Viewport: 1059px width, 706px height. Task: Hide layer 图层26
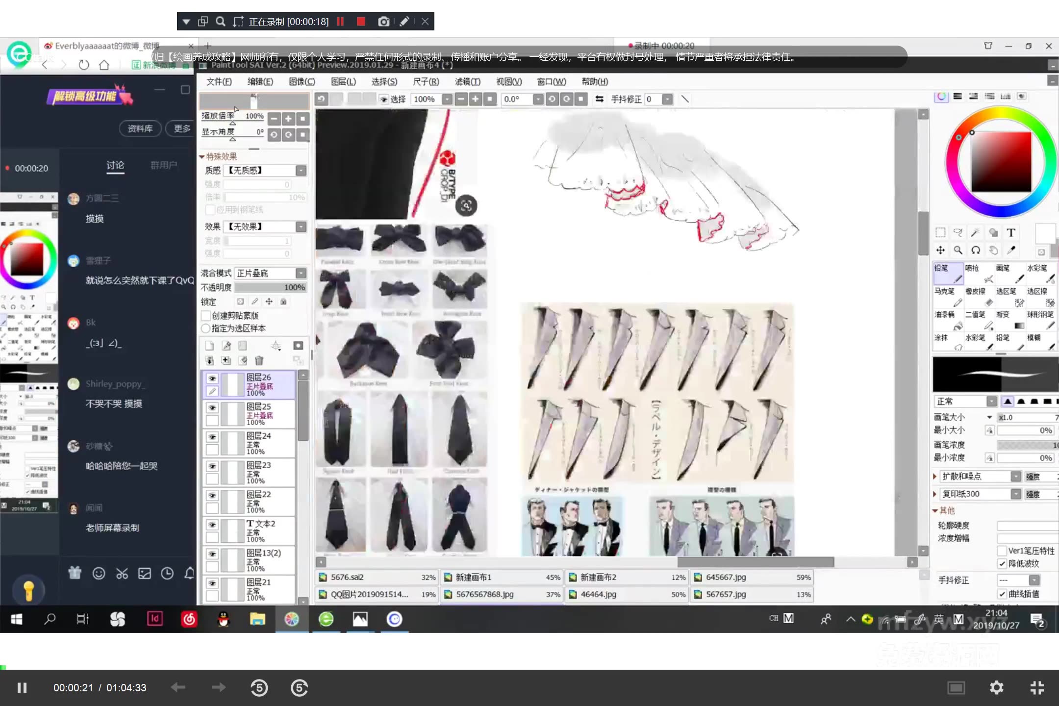[x=212, y=378]
